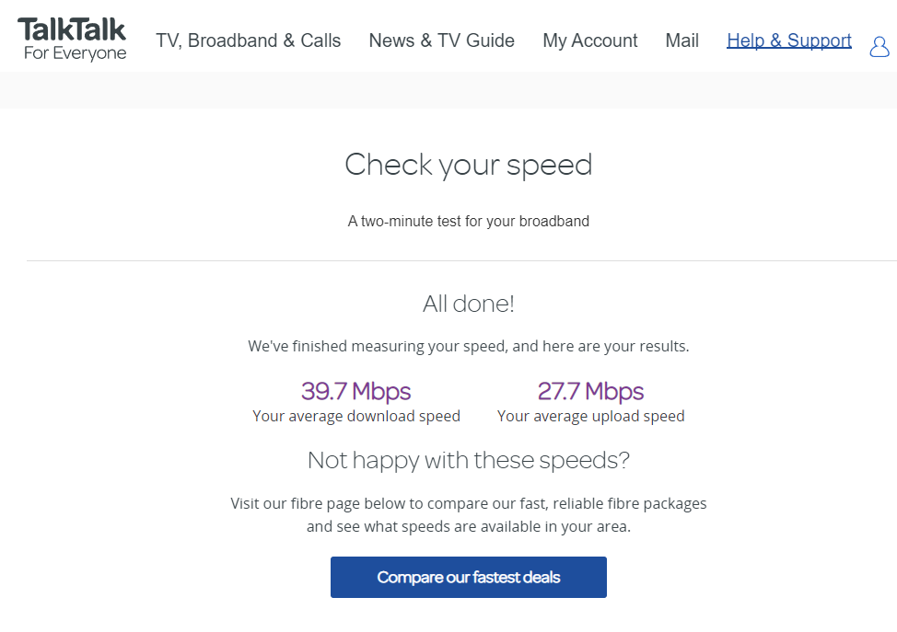The width and height of the screenshot is (897, 632).
Task: Click 'Not happy with these speeds?' text
Action: click(x=468, y=460)
